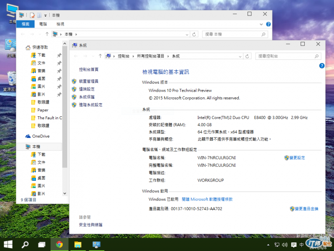The height and width of the screenshot is (251, 334).
Task: Go to 控制台首頁
Action: [89, 69]
